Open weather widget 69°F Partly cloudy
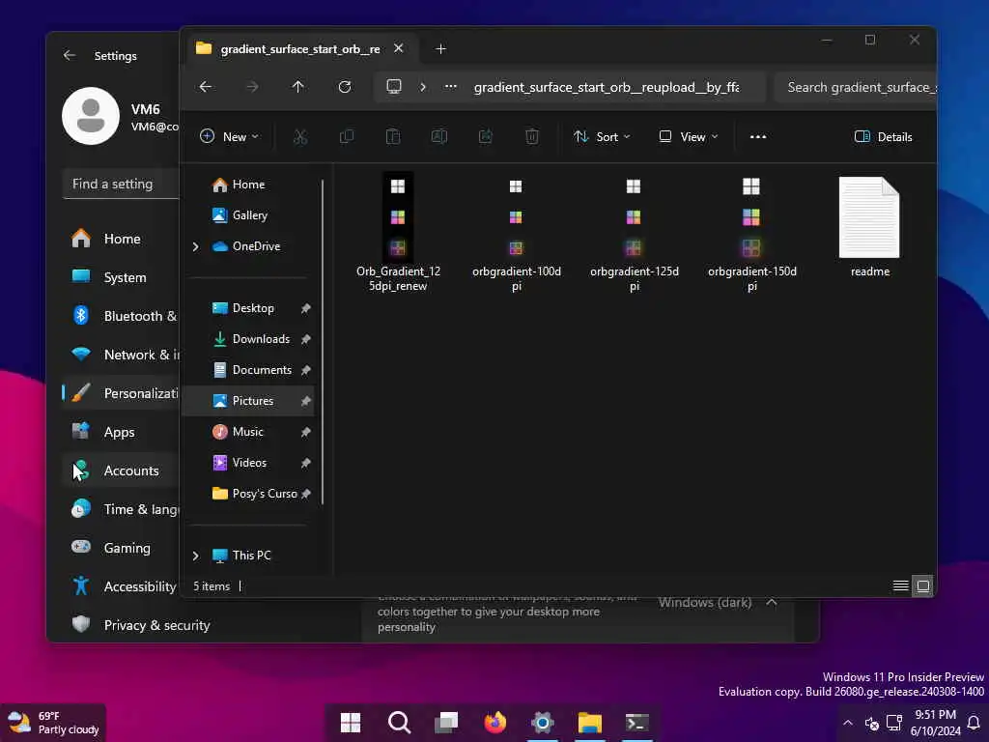 (53, 723)
